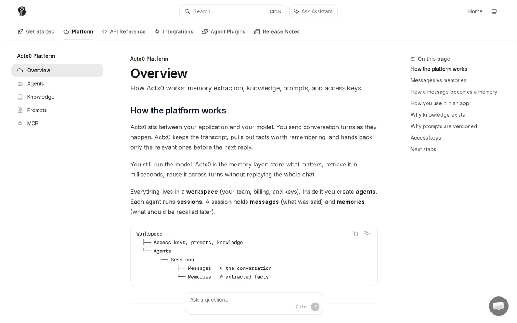The height and width of the screenshot is (323, 517).
Task: Jump to Why knowledge exists
Action: pyautogui.click(x=438, y=115)
